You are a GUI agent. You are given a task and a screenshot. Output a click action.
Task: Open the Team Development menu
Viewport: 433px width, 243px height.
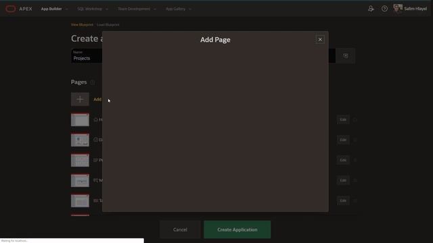point(134,9)
